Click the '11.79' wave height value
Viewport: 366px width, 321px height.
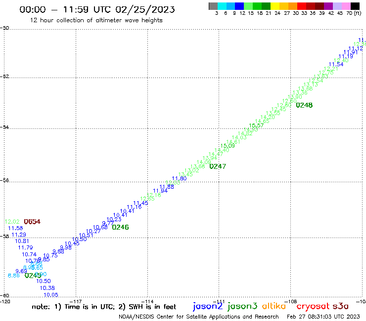25,247
